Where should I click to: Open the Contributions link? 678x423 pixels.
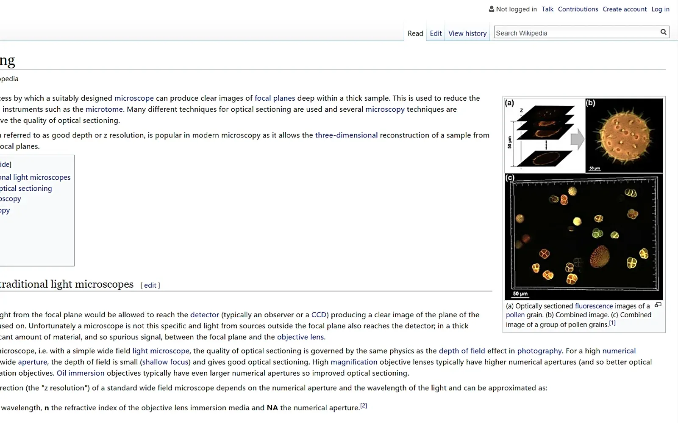tap(578, 9)
